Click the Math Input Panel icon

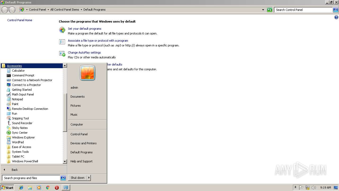9,94
